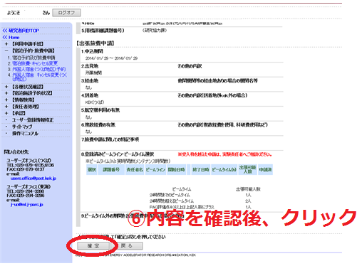The width and height of the screenshot is (357, 266).
Task: Click the 責任者名 column header
Action: pyautogui.click(x=135, y=170)
